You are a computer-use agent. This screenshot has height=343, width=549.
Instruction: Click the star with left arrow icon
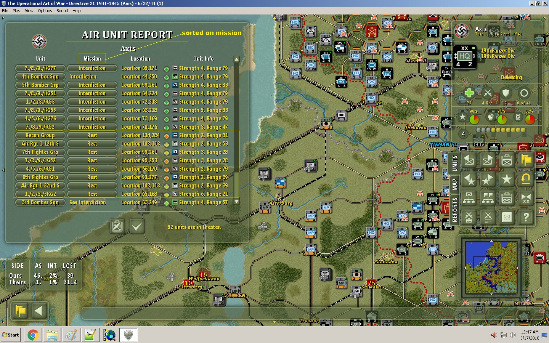coord(469,179)
